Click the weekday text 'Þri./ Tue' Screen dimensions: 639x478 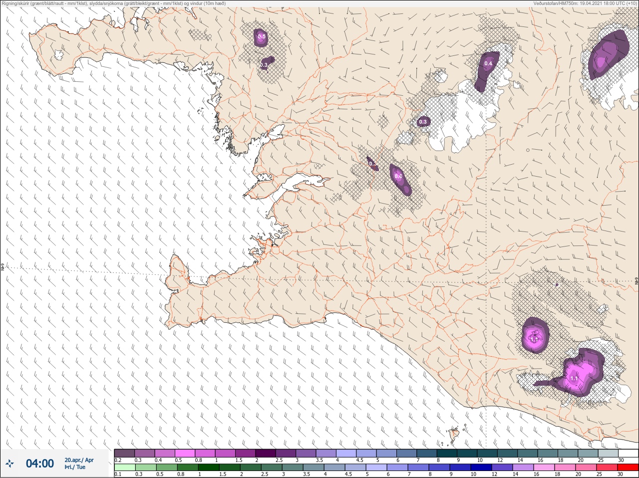75,467
